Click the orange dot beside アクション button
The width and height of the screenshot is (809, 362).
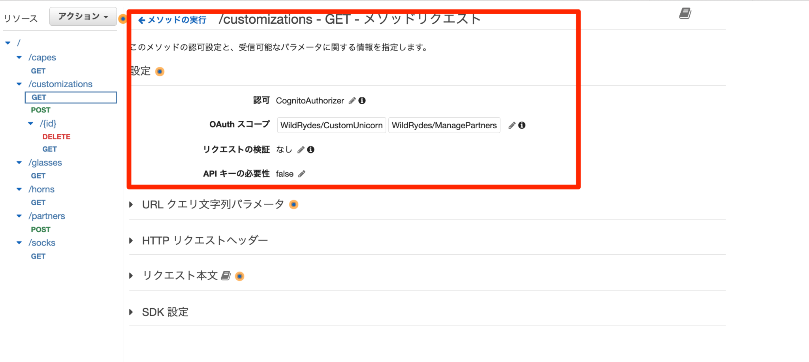click(124, 19)
